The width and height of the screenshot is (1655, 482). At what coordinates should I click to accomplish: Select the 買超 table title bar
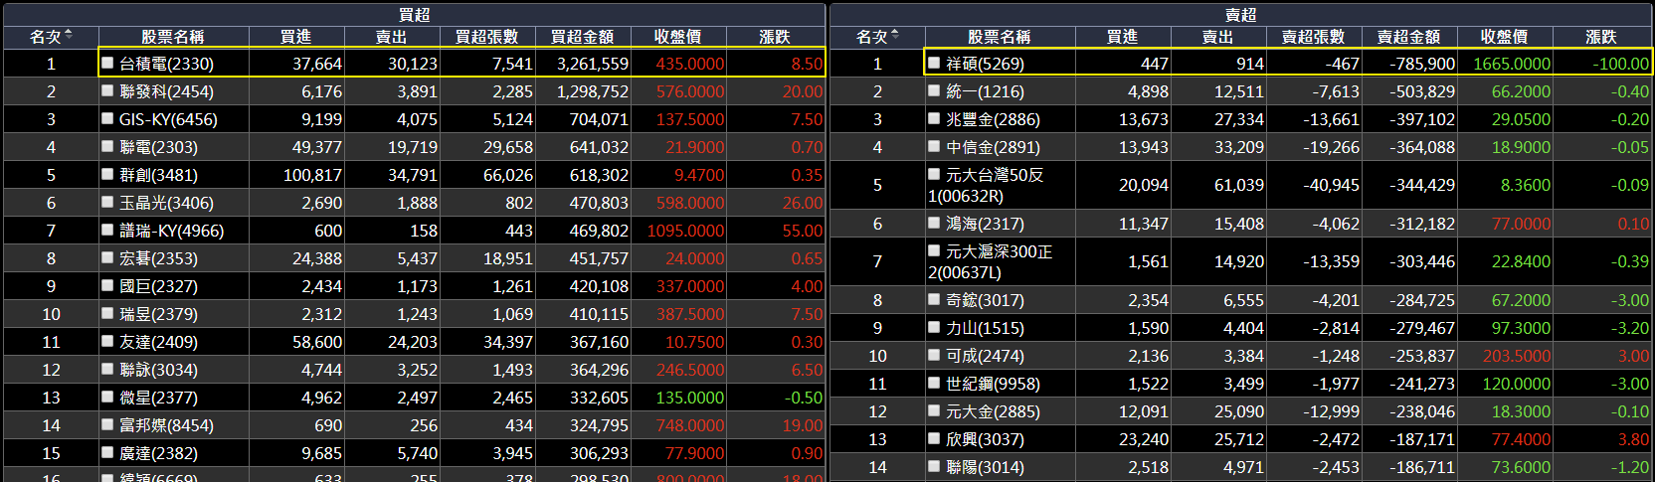point(414,14)
